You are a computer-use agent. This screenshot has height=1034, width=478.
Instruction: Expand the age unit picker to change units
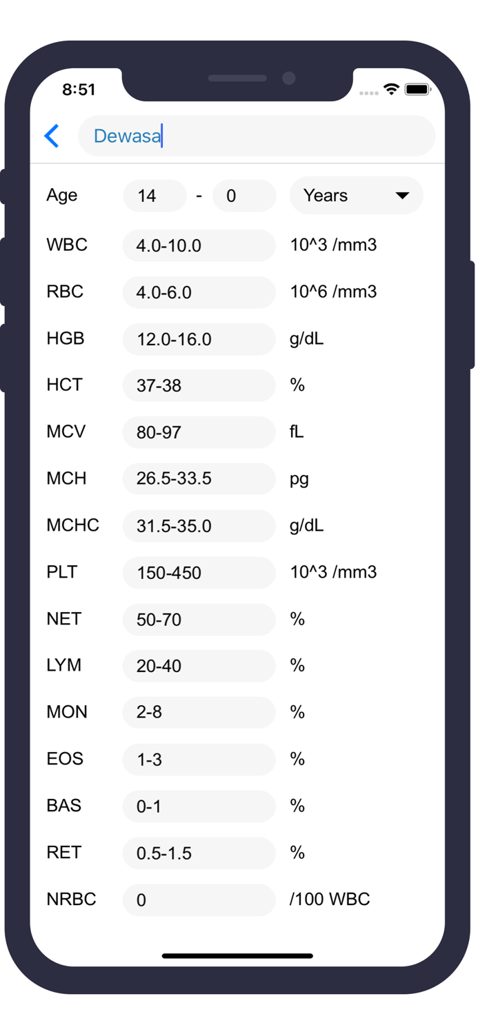(404, 196)
